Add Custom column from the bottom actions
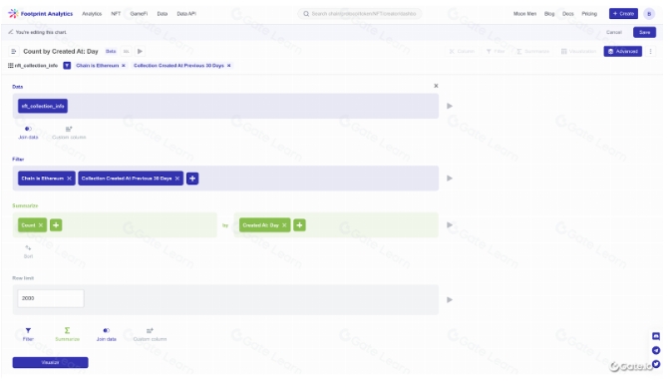This screenshot has width=670, height=381. point(150,334)
